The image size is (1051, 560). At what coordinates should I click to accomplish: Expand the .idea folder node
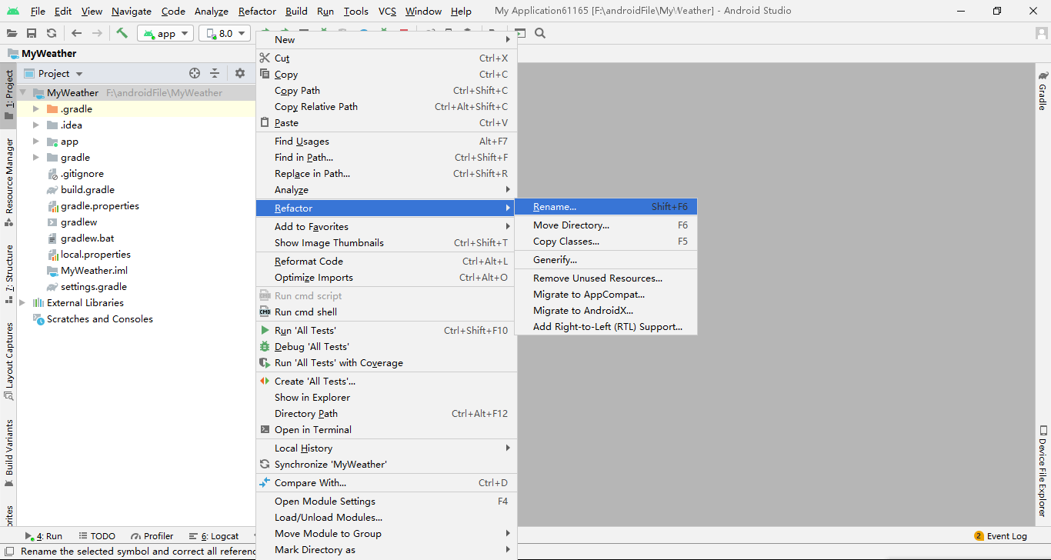pos(35,125)
